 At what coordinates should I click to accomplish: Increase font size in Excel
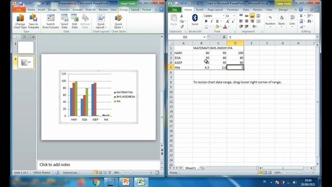[227, 21]
